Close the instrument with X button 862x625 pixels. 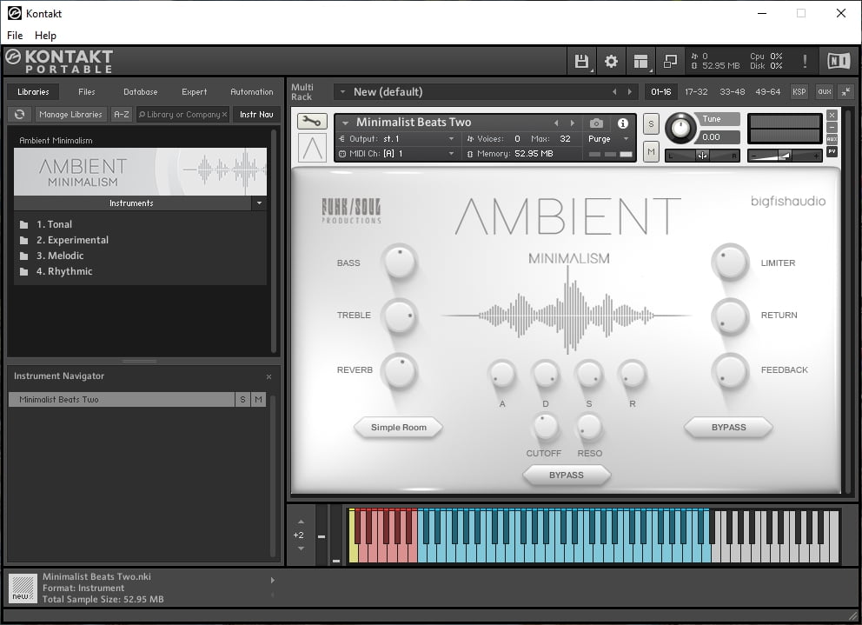click(832, 115)
